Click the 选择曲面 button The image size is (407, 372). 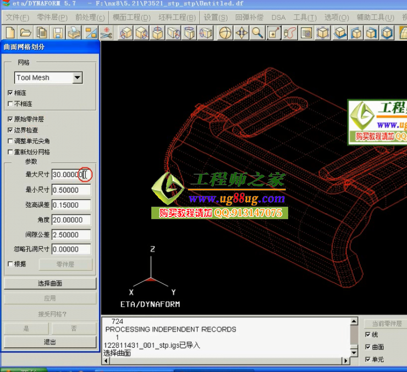pyautogui.click(x=50, y=284)
